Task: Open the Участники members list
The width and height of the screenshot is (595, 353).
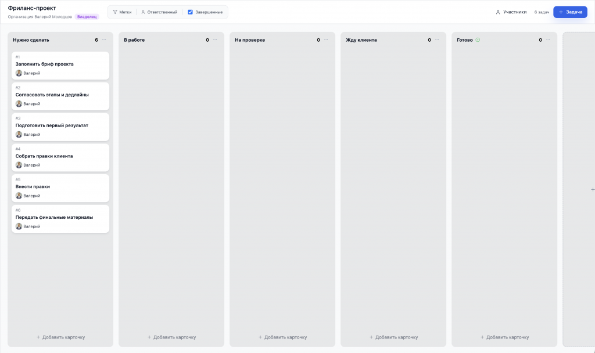Action: [x=511, y=12]
